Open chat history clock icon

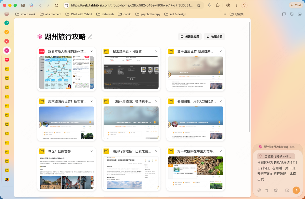(292, 14)
